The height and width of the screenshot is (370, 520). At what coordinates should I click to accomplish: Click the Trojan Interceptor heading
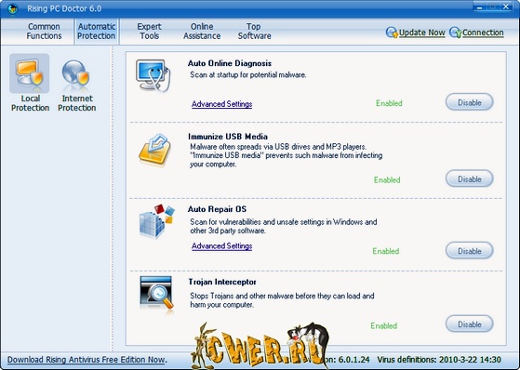[x=222, y=282]
